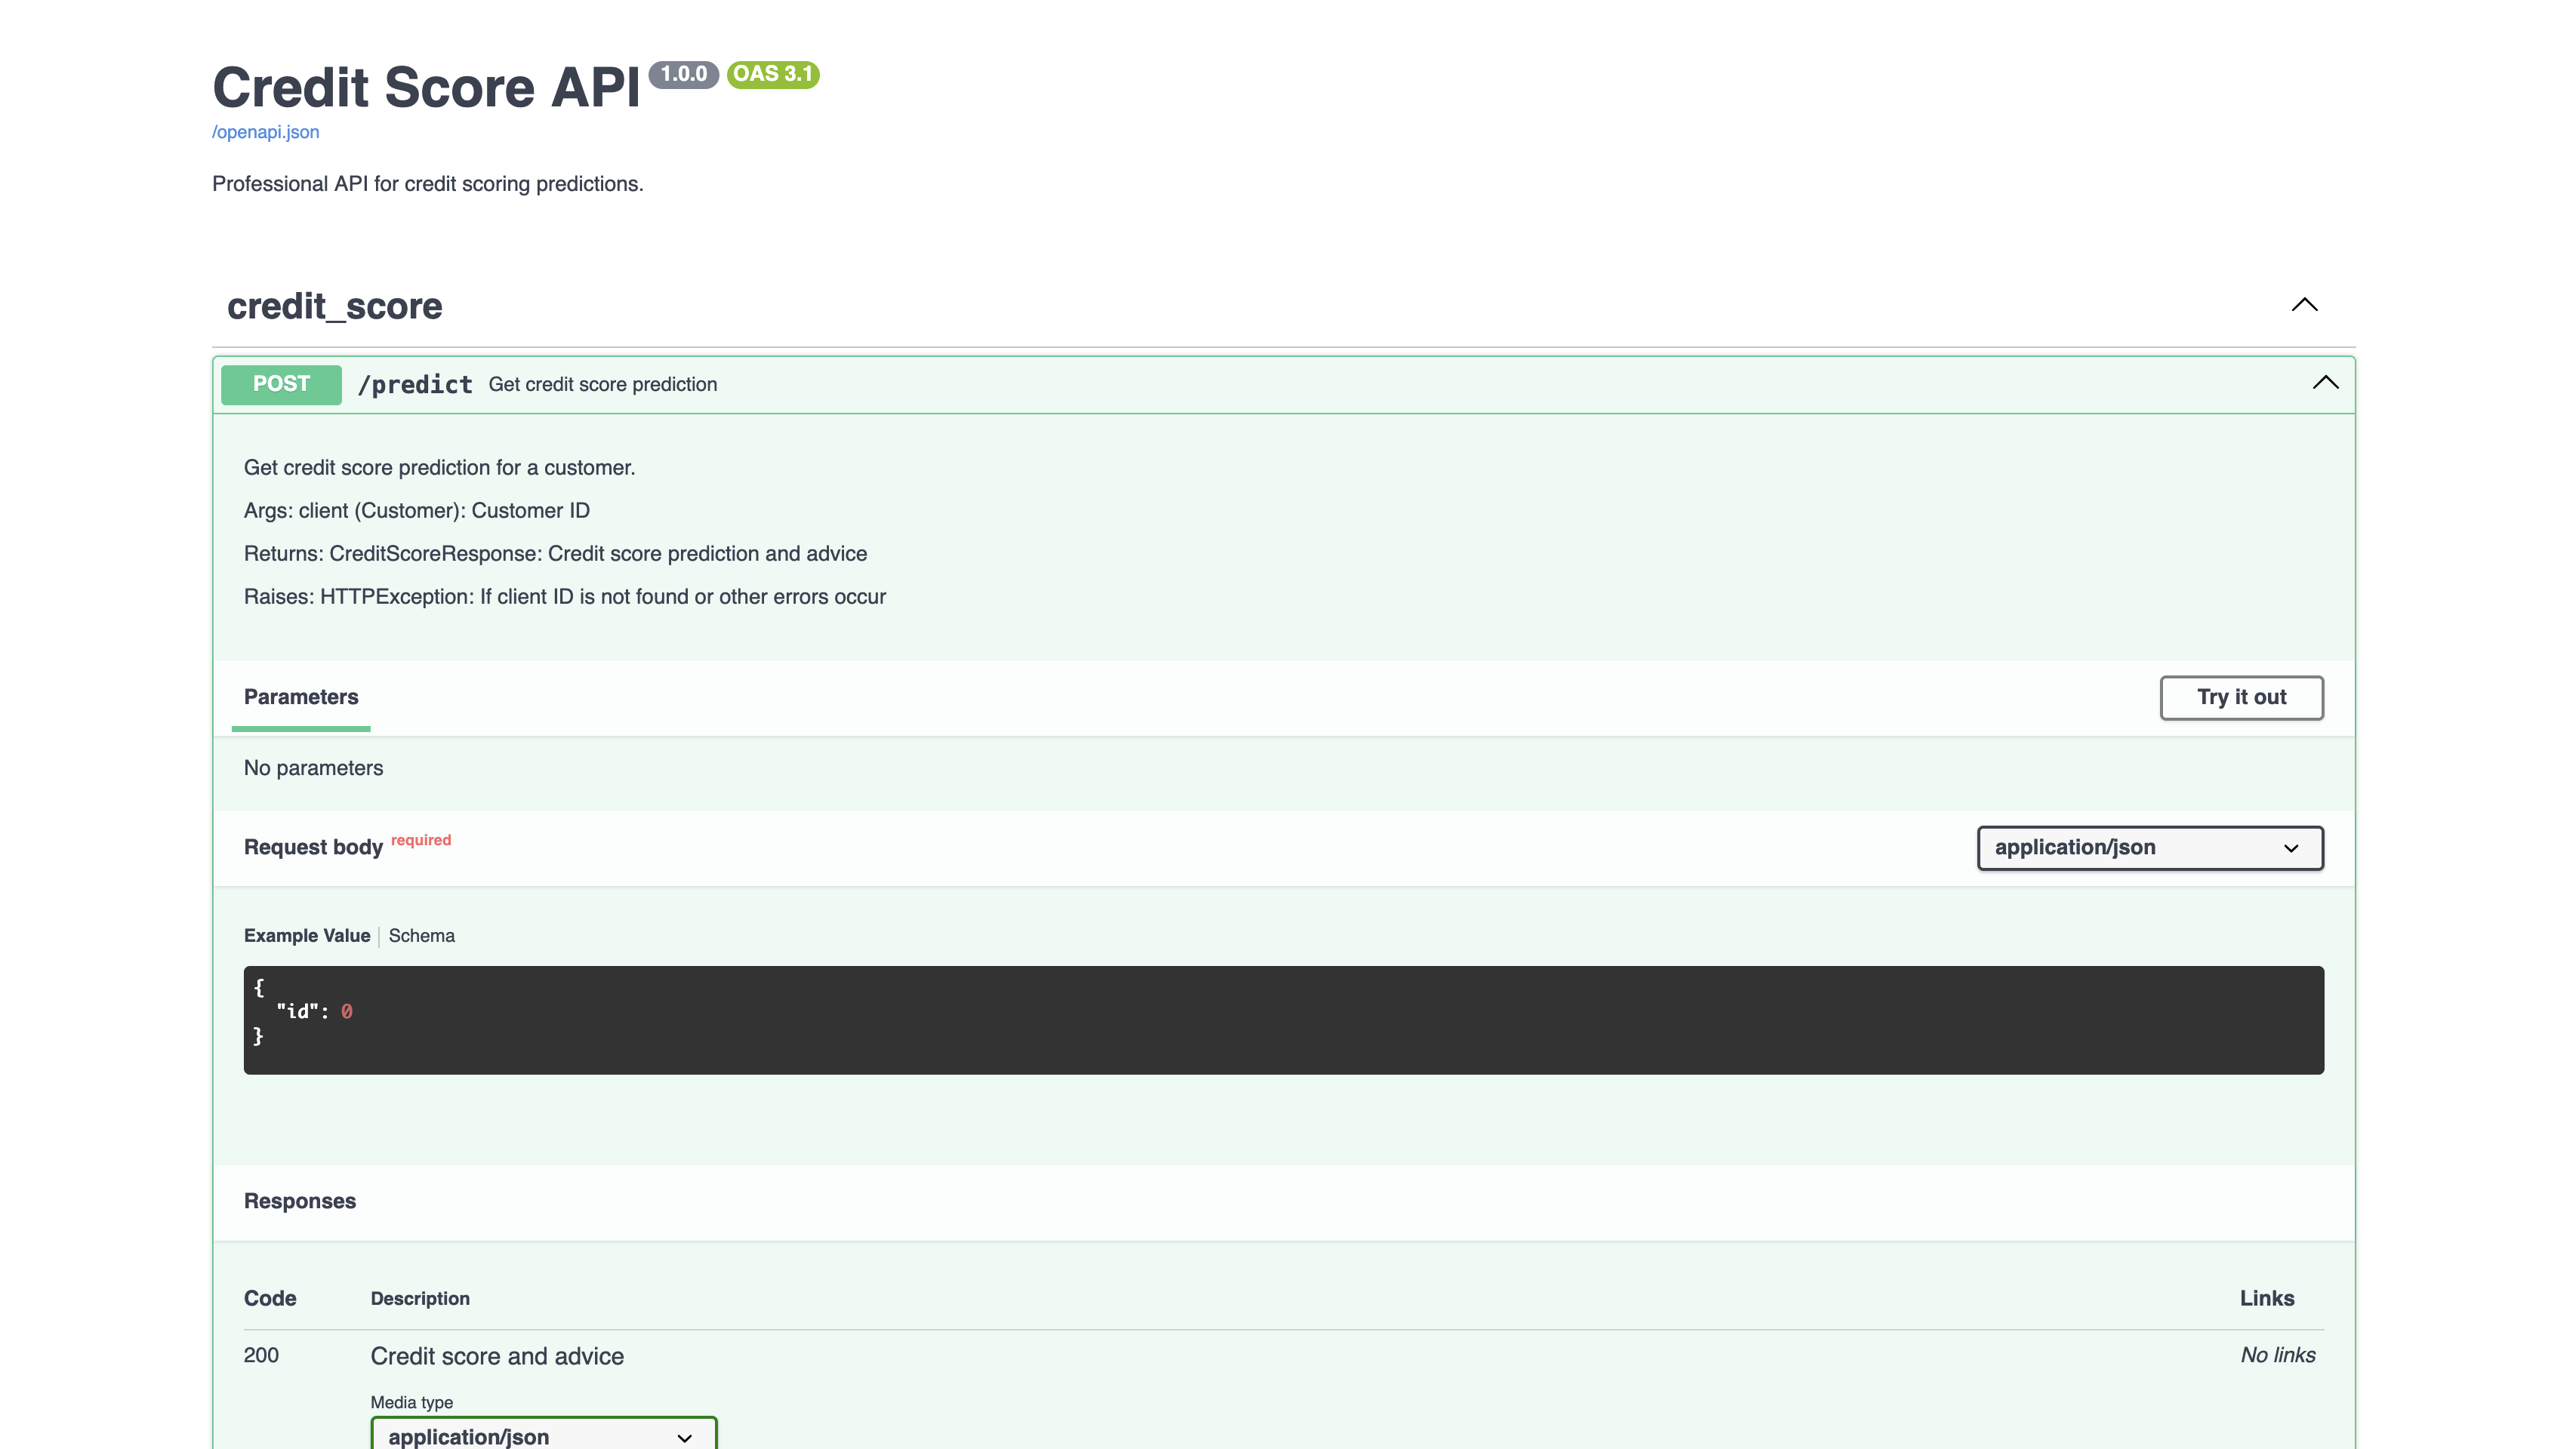Open the request body media type dropdown
The width and height of the screenshot is (2576, 1449).
[2149, 848]
